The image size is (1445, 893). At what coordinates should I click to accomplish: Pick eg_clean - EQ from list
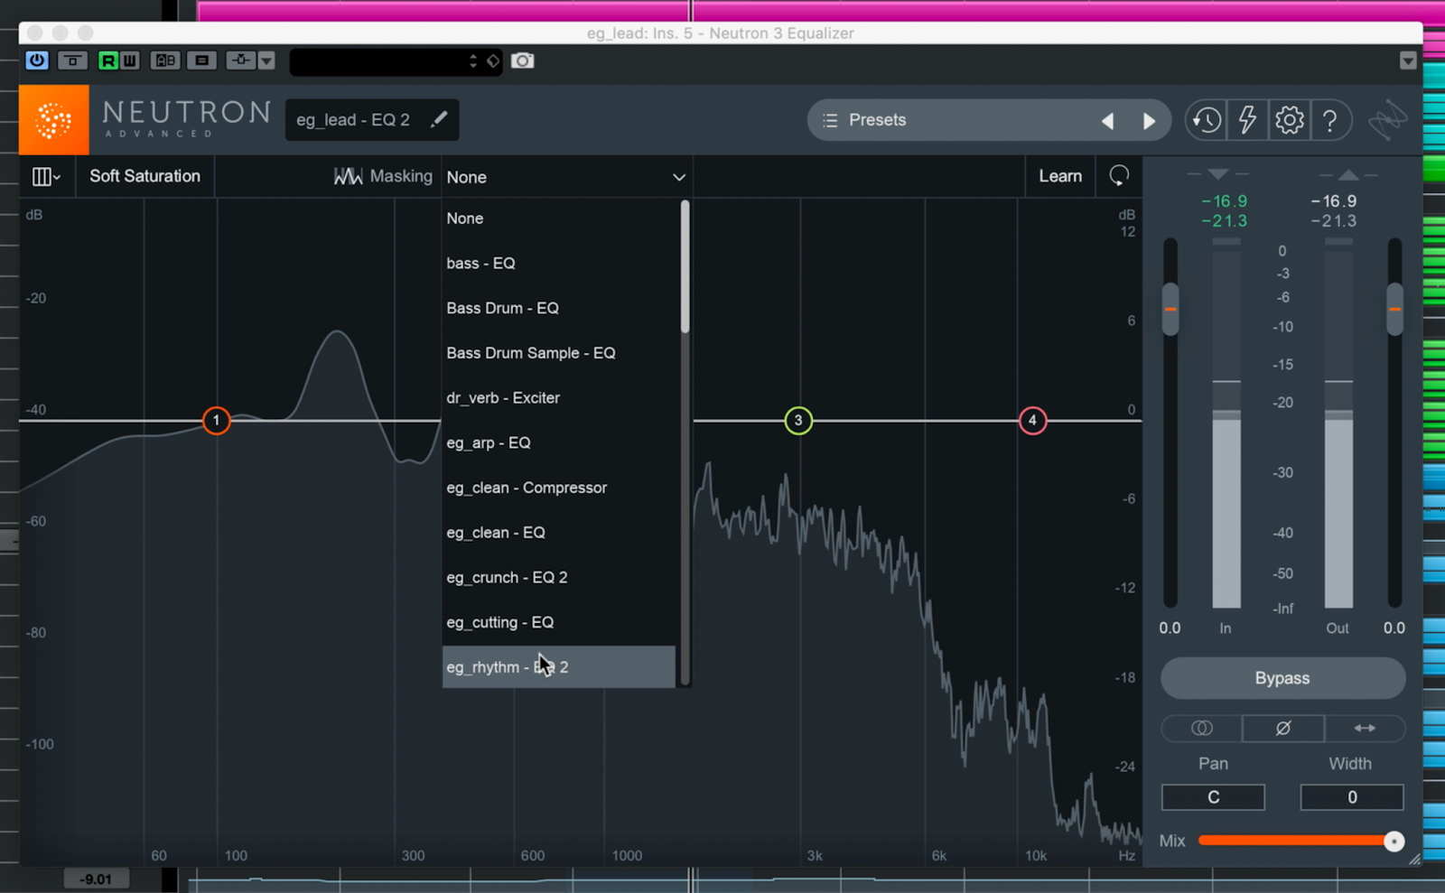pyautogui.click(x=558, y=533)
